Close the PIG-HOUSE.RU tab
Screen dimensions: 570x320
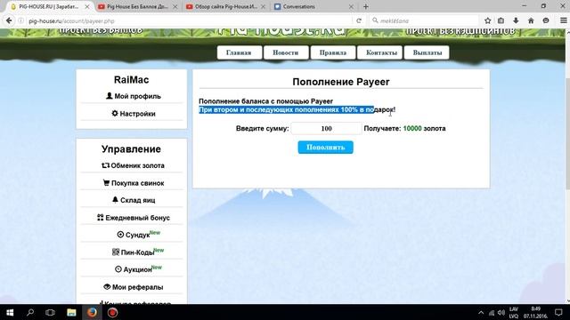click(87, 6)
